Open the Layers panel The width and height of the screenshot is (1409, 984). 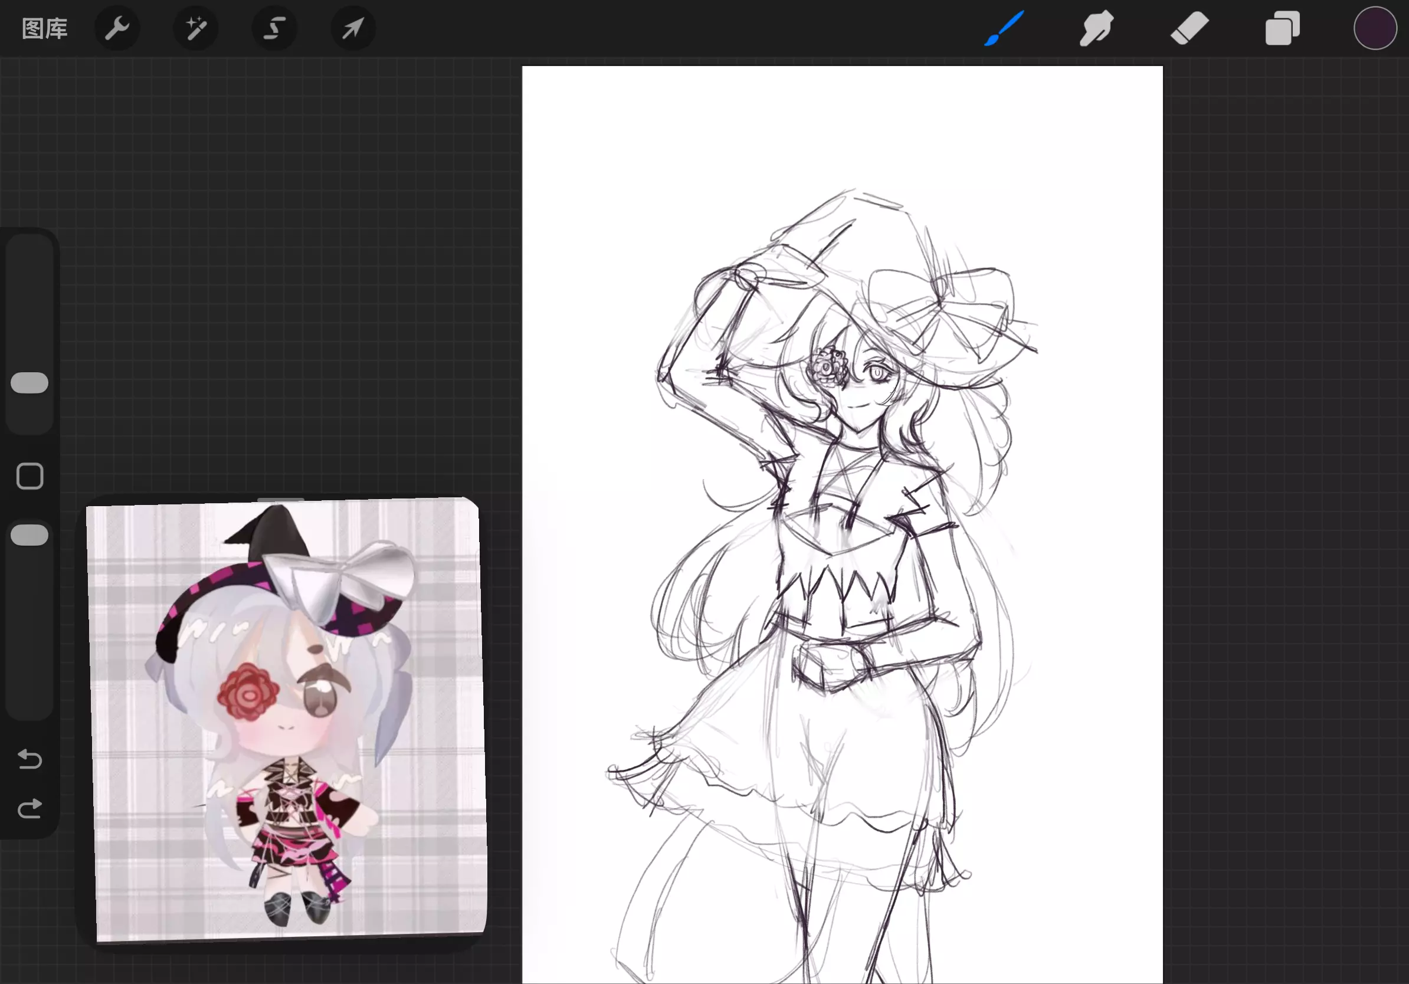[1282, 28]
